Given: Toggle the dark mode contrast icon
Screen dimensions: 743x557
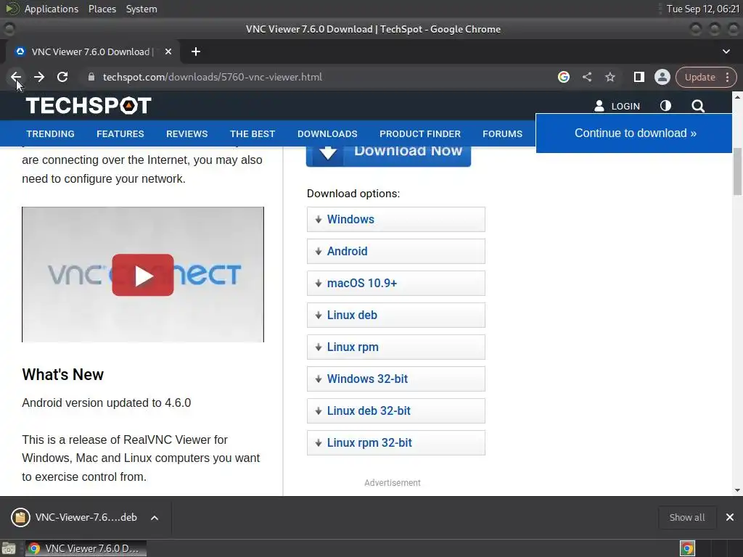Looking at the screenshot, I should coord(665,106).
